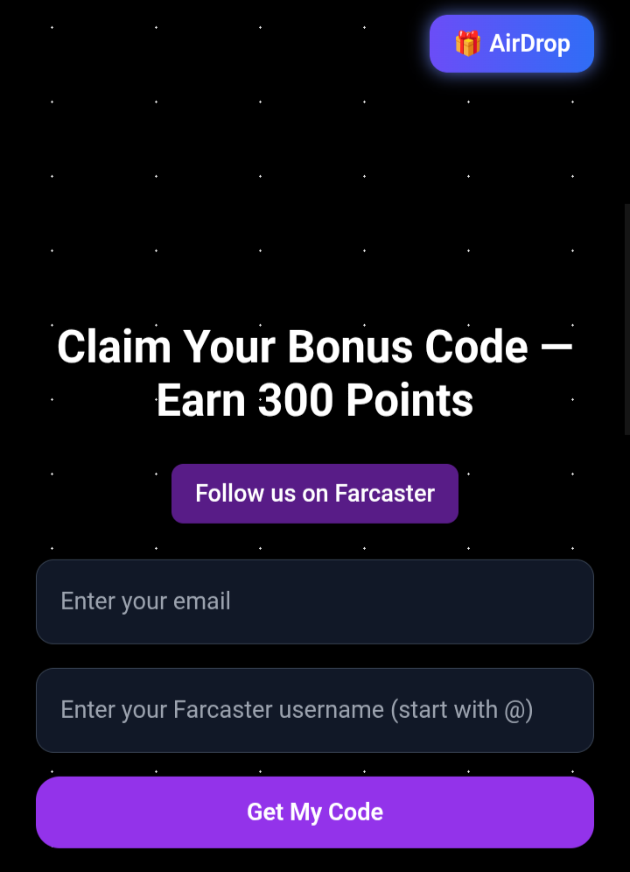Click the word Farcaster in the purple button
630x872 pixels.
(x=385, y=493)
